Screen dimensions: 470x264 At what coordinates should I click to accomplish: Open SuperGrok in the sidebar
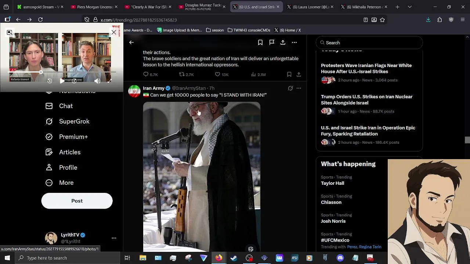67,121
